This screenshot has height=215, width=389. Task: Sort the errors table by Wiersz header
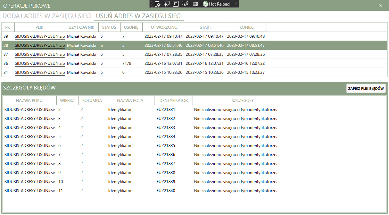(67, 101)
